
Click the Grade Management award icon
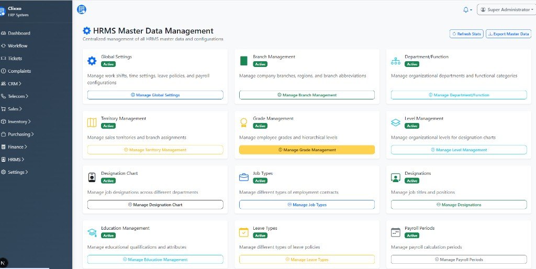pyautogui.click(x=244, y=122)
